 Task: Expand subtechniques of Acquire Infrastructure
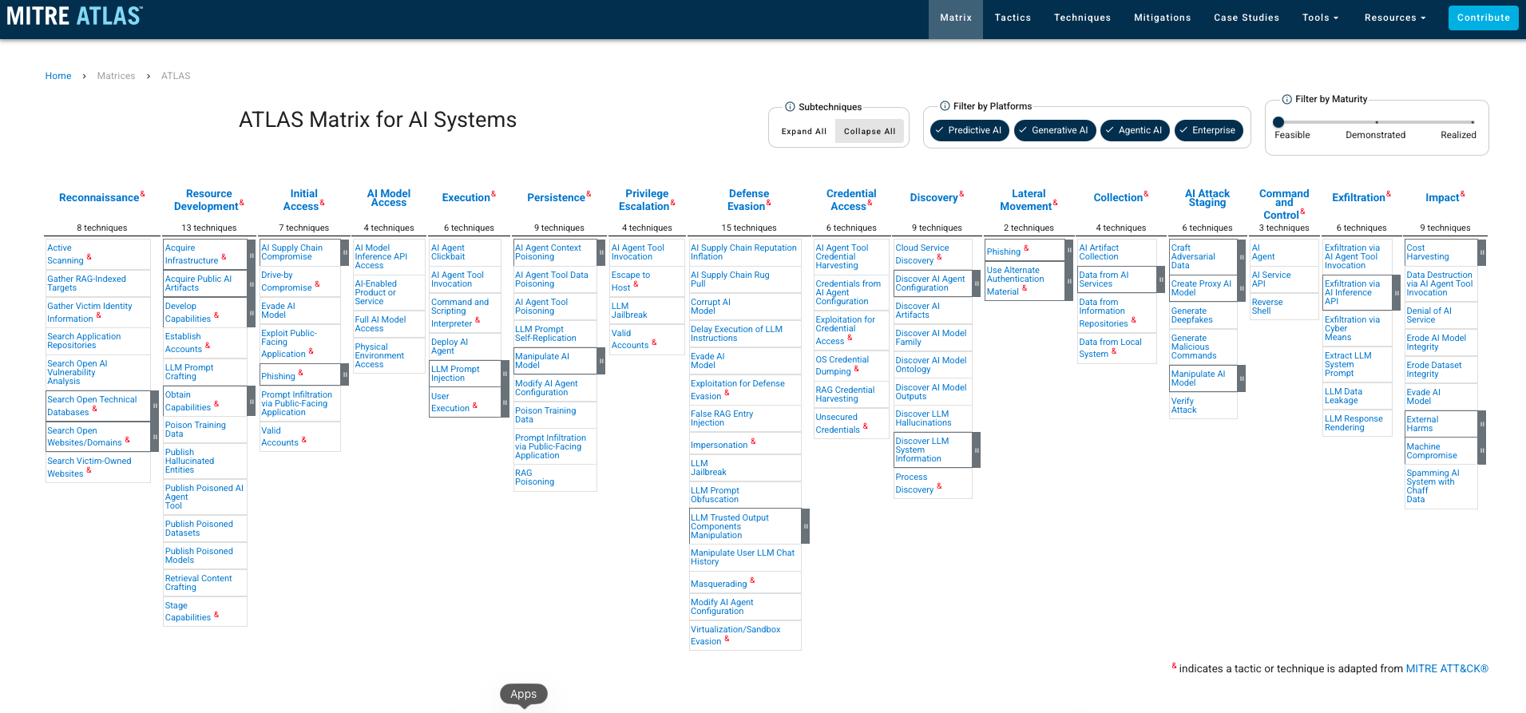click(252, 255)
